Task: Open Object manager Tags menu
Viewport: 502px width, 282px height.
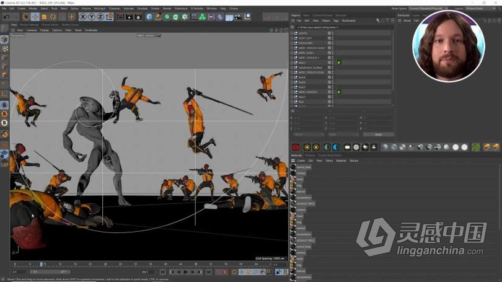Action: (x=336, y=20)
